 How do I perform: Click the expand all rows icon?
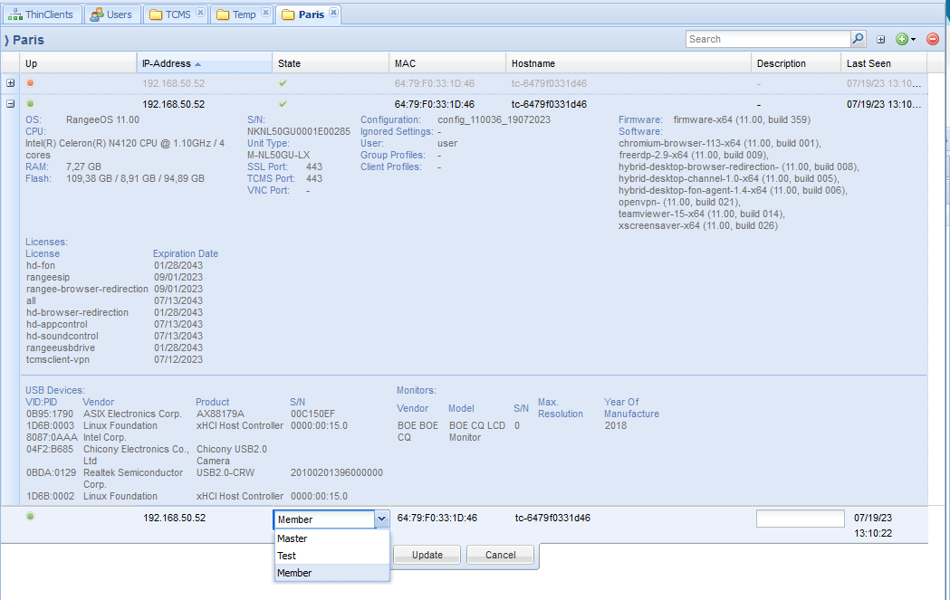click(881, 40)
